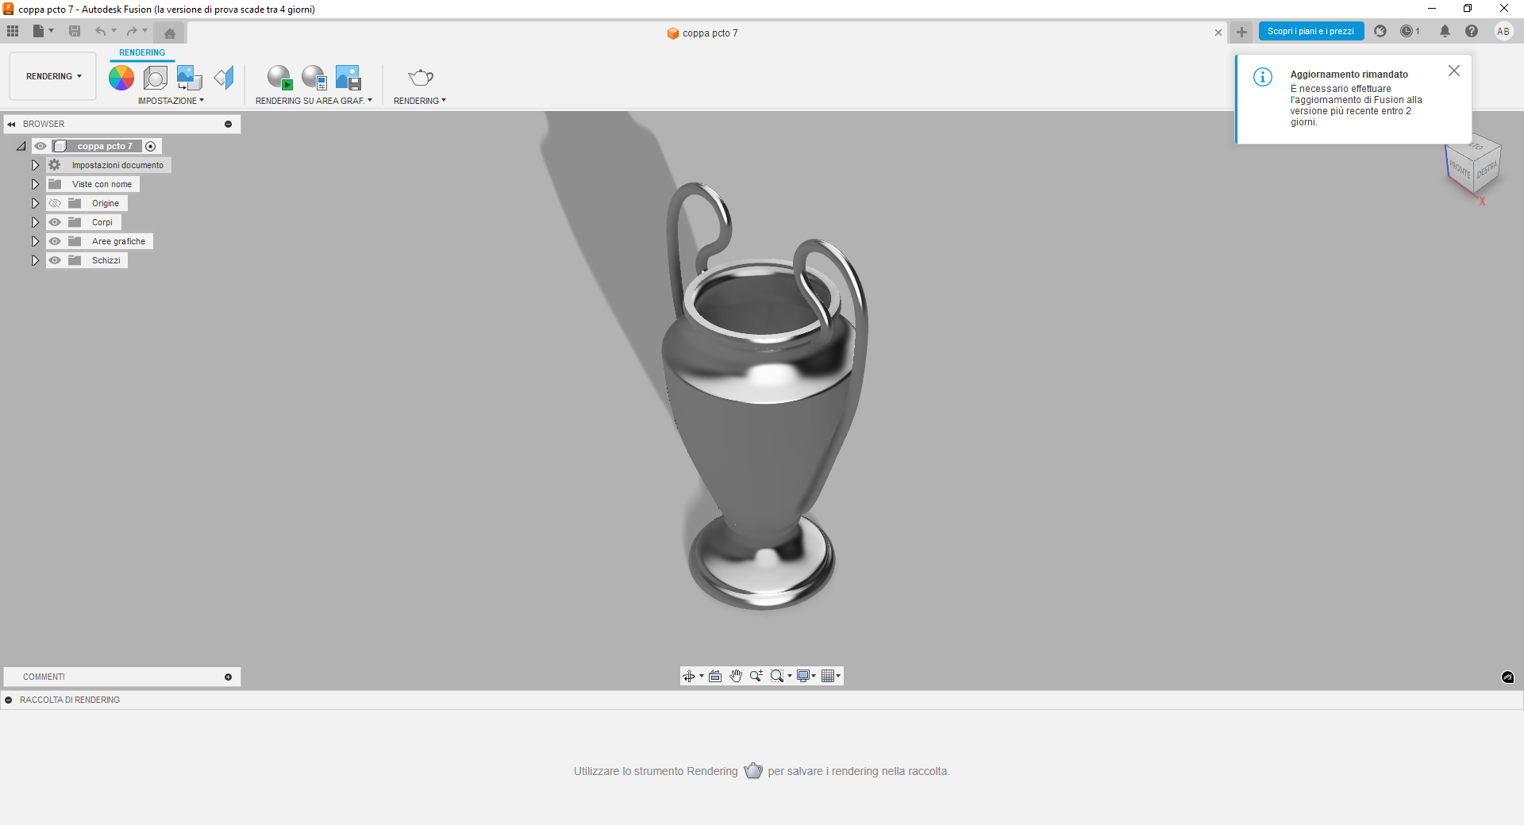Hide the Schizzi folder

pos(55,260)
